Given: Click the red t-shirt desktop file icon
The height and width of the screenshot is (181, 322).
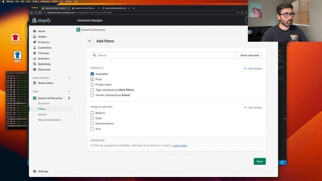Looking at the screenshot, I should pyautogui.click(x=16, y=38).
